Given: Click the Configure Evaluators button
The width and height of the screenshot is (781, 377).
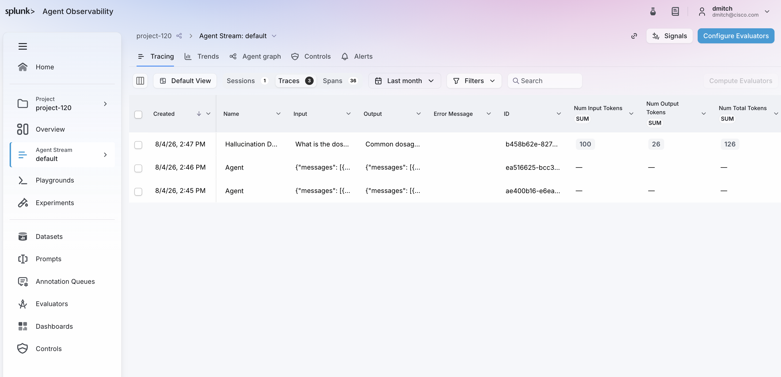Looking at the screenshot, I should click(736, 36).
